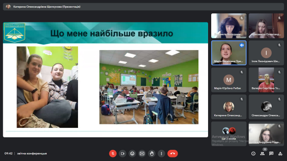Screen dimensions: 287x161
Task: Select Марія Василівна's speaking video tile
Action: 229,53
